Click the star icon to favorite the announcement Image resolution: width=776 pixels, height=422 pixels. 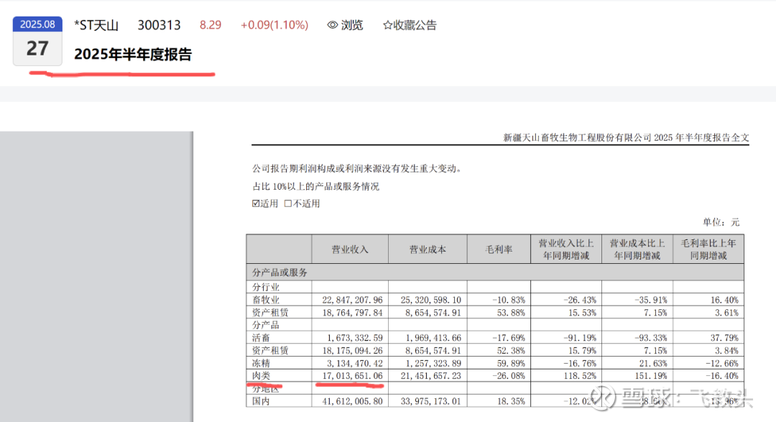click(x=388, y=25)
